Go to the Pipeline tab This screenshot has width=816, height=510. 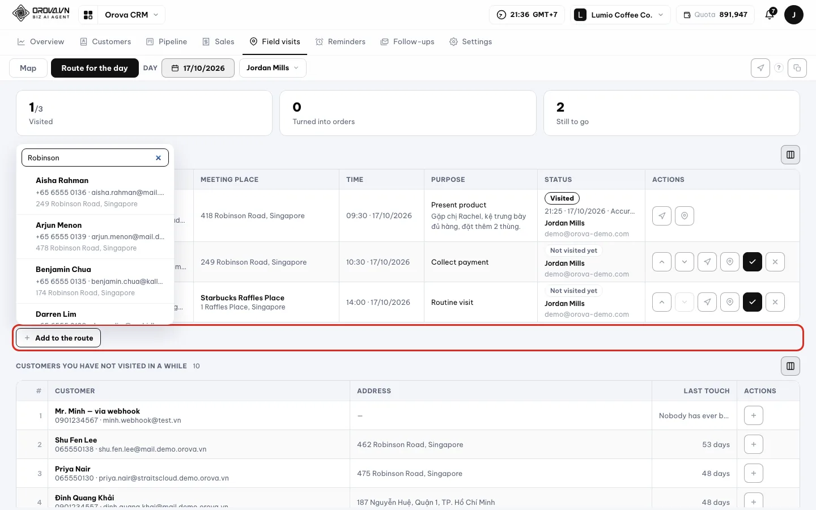167,42
